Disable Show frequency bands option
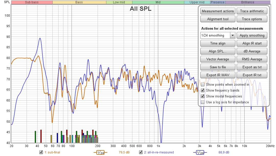Screen dimensions: 276x156 (x=203, y=90)
